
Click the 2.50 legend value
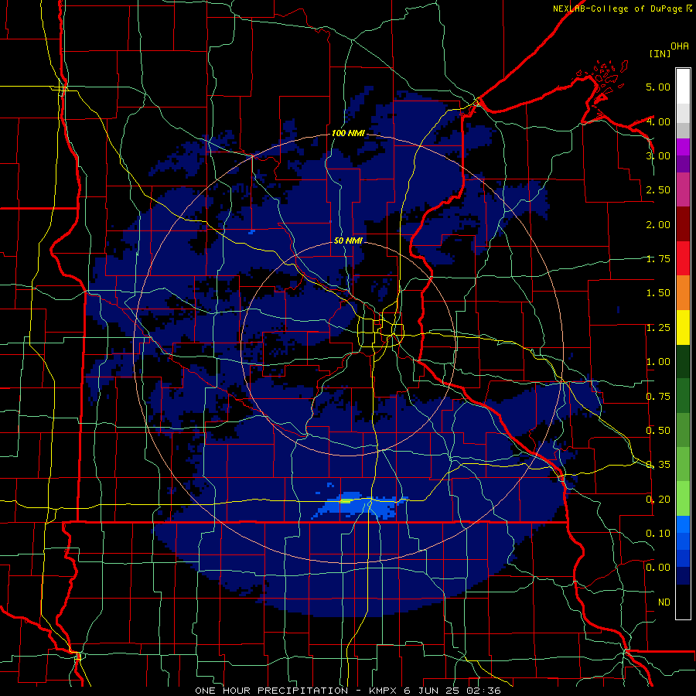[658, 190]
